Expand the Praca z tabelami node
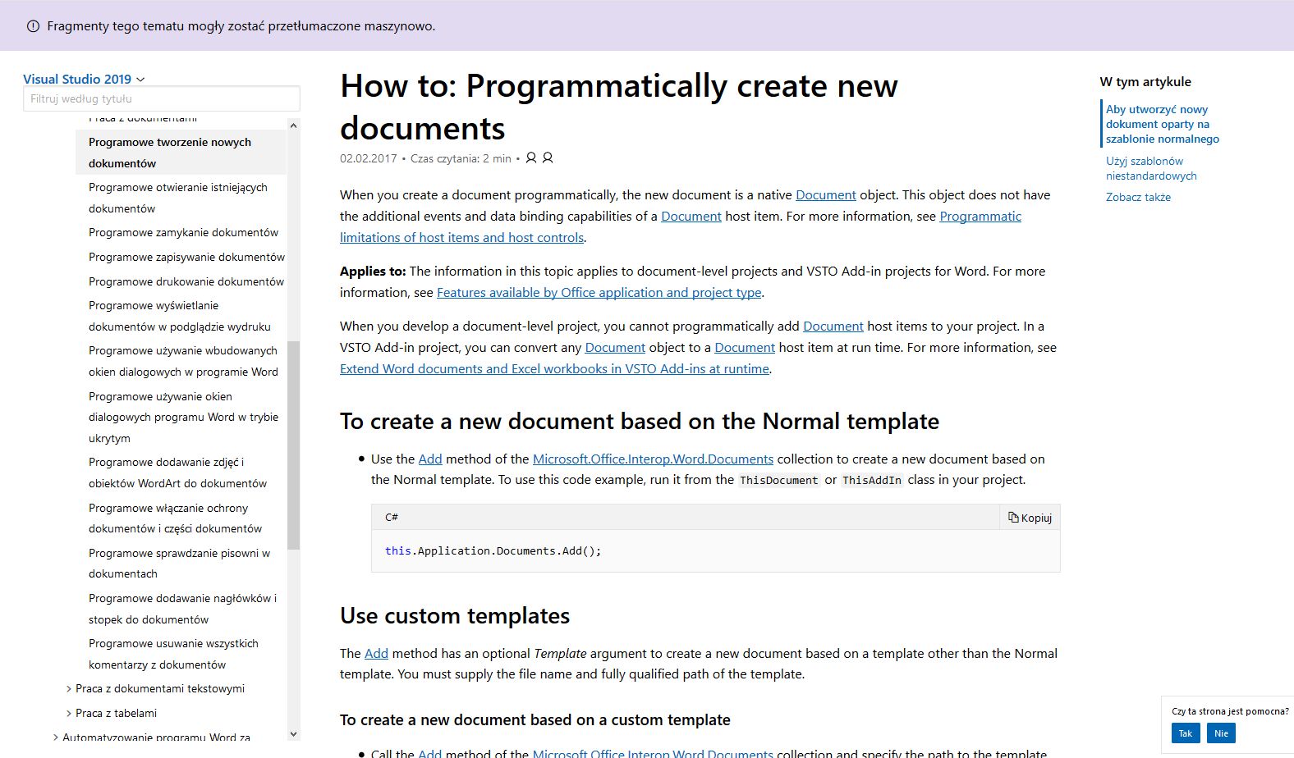Screen dimensions: 1294x758 pyautogui.click(x=68, y=714)
